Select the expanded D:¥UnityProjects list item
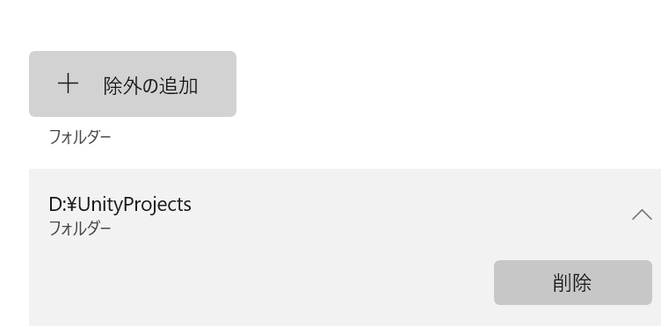This screenshot has width=661, height=334. 345,247
